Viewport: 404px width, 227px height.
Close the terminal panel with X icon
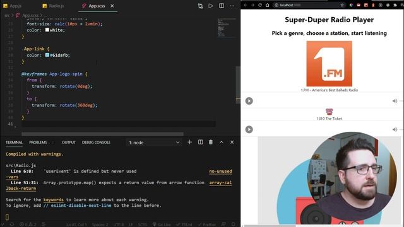(232, 142)
